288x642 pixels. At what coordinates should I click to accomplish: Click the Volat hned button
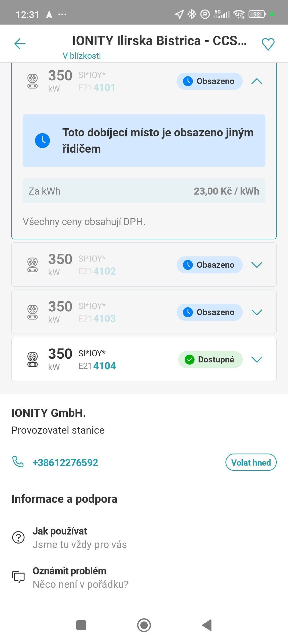[x=251, y=462]
